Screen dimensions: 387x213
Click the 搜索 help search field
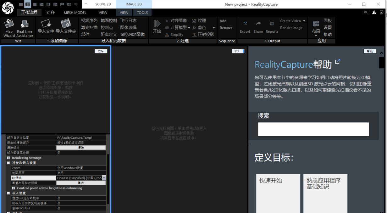click(x=313, y=129)
